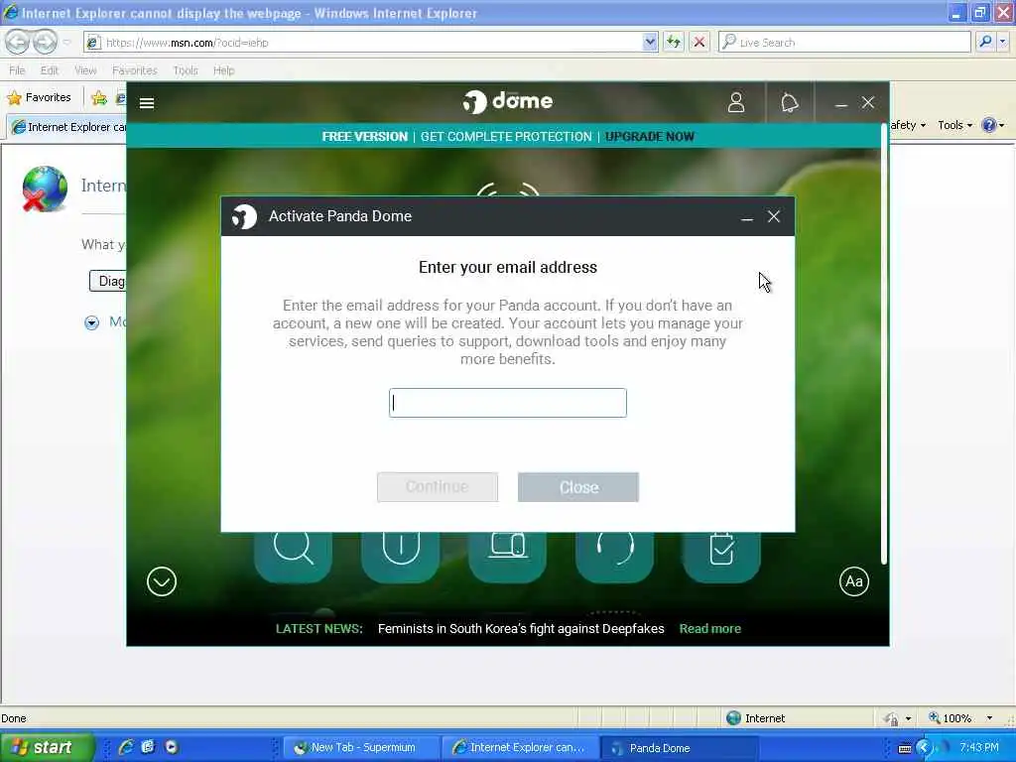The width and height of the screenshot is (1016, 762).
Task: Click Read more in the latest news
Action: coord(710,628)
